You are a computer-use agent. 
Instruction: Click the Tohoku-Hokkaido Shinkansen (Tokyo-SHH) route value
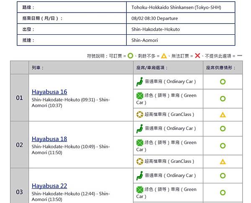click(x=176, y=8)
